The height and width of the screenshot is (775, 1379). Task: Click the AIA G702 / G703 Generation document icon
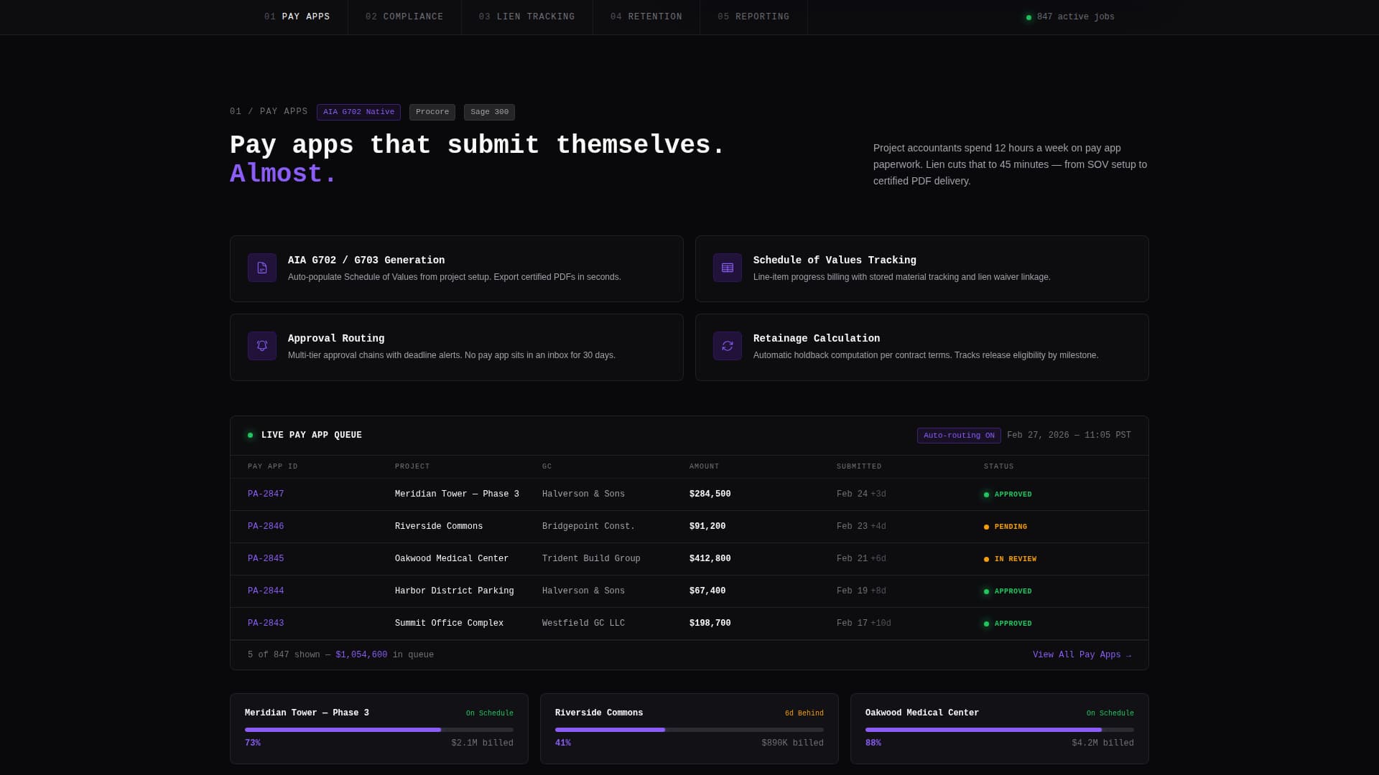pos(262,268)
